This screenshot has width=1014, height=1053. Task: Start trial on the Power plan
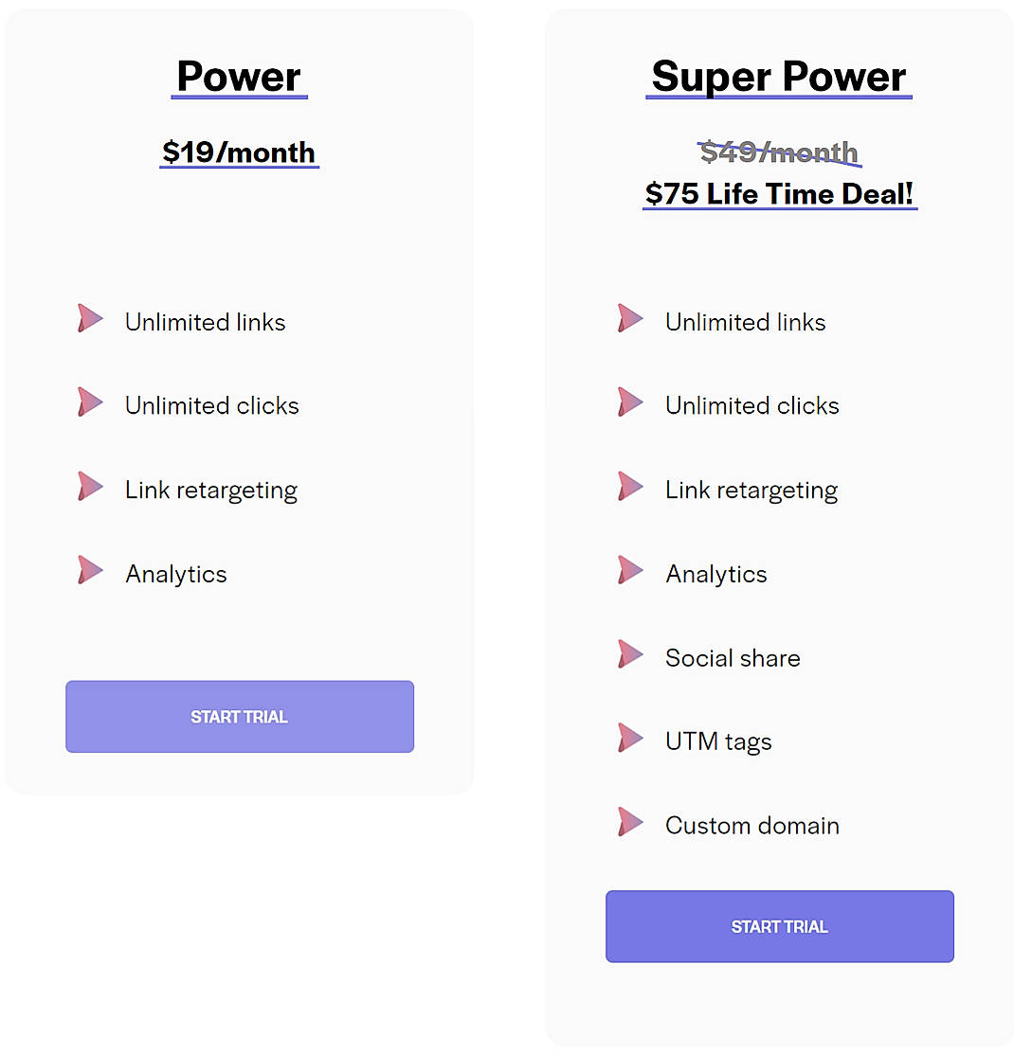(x=239, y=717)
